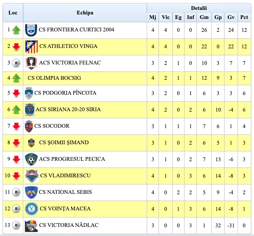Click the red down arrow at position 10
254x236 pixels.
tap(17, 176)
